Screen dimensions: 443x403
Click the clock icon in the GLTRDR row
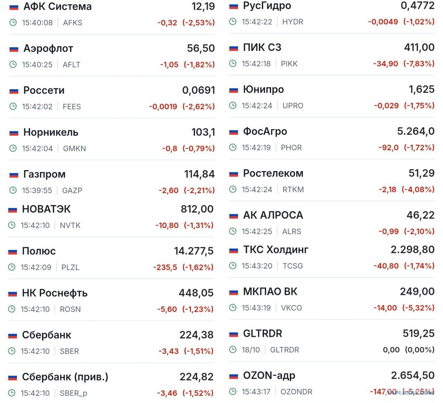[x=233, y=350]
